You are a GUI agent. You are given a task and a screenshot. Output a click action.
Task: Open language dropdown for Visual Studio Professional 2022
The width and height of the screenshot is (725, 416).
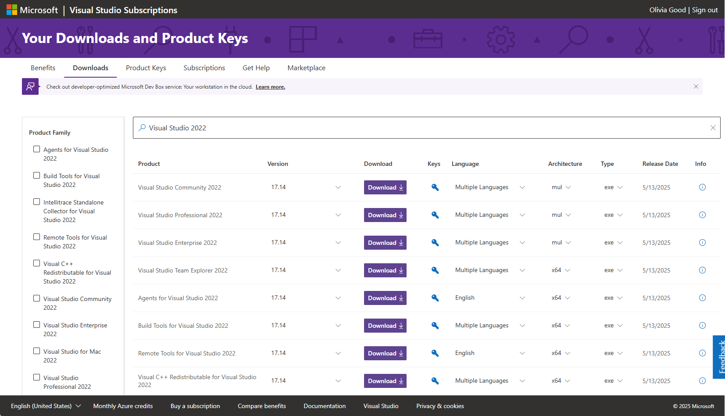click(522, 215)
